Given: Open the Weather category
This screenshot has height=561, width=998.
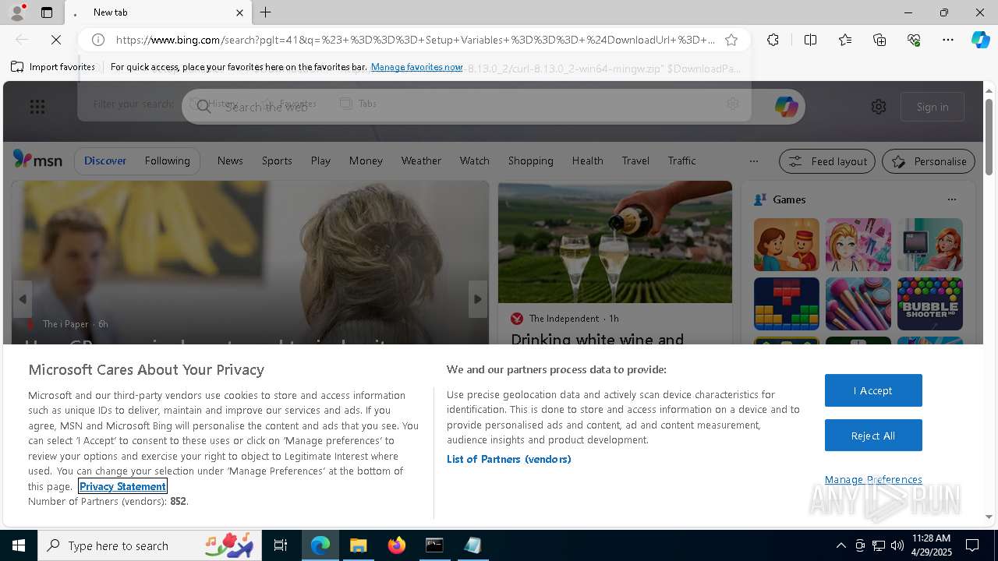Looking at the screenshot, I should pos(421,161).
